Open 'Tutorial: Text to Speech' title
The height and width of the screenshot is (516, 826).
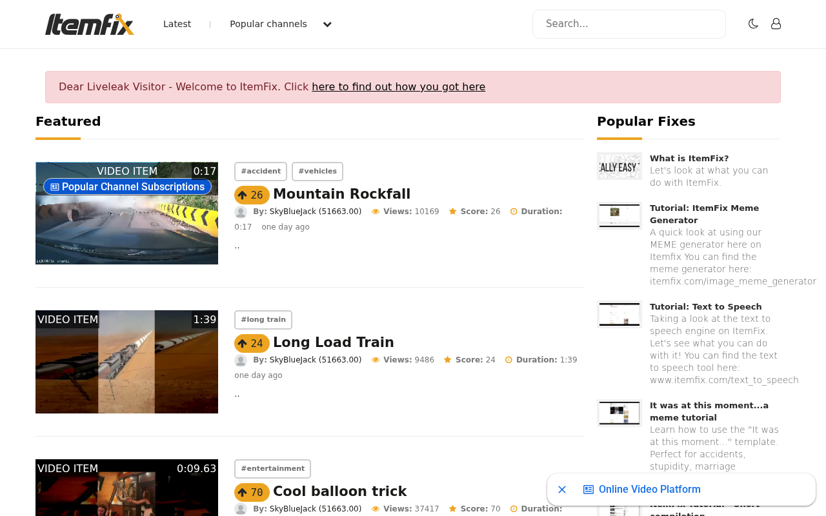pyautogui.click(x=706, y=307)
